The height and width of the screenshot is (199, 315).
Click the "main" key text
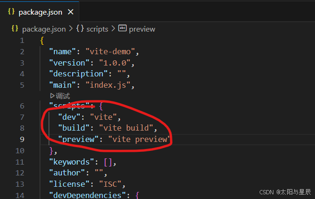[x=62, y=85]
